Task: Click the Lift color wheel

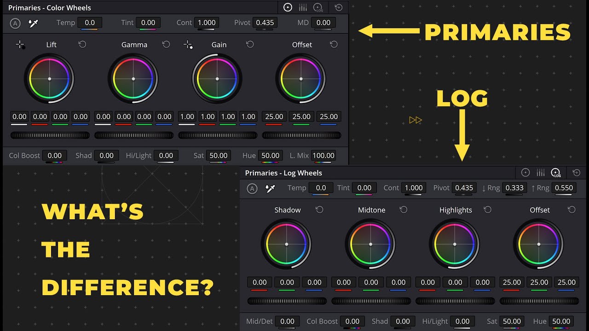Action: 49,79
